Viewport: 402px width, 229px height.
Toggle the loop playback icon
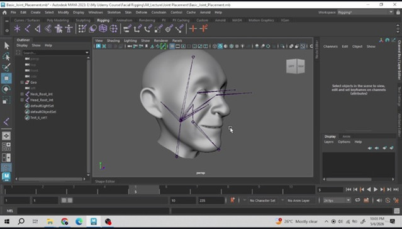tap(357, 200)
